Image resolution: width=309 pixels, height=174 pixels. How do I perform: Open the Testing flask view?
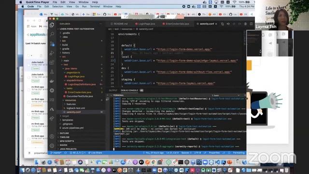tap(52, 72)
